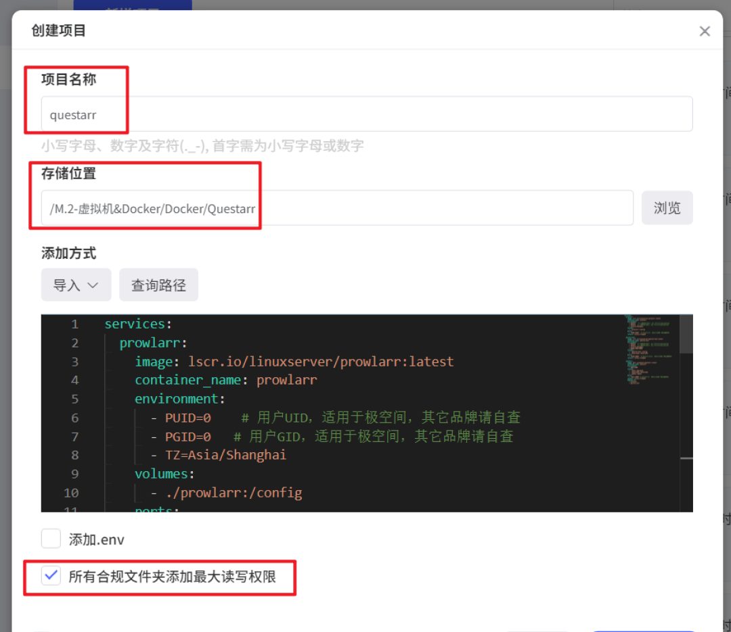The width and height of the screenshot is (731, 632).
Task: Enable the 添加.env checkbox
Action: pyautogui.click(x=51, y=539)
